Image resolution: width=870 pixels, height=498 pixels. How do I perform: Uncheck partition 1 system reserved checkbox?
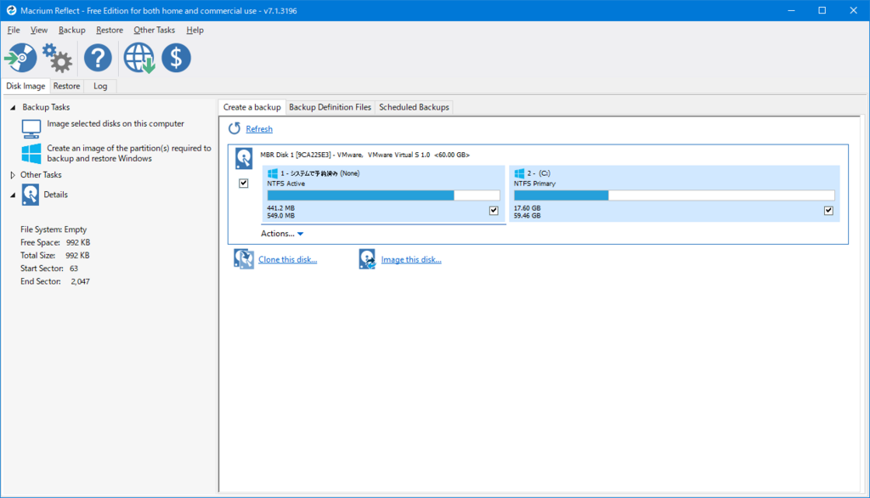pyautogui.click(x=494, y=211)
